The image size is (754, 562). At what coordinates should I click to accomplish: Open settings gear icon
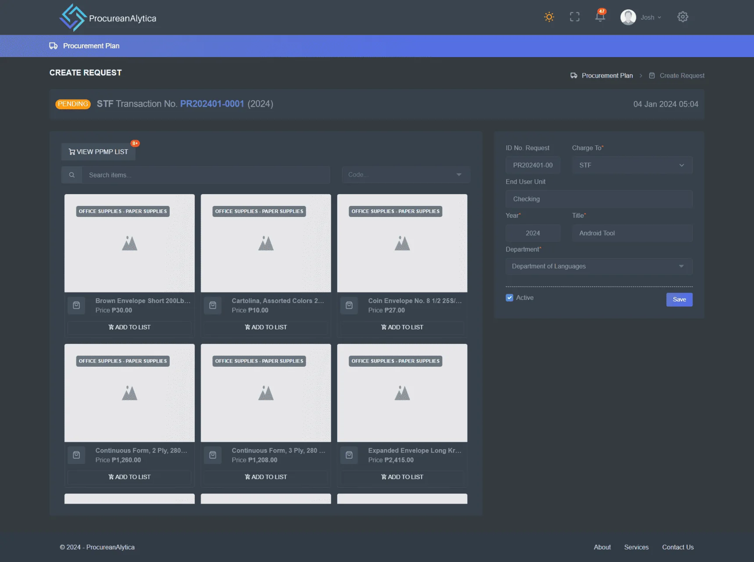683,17
